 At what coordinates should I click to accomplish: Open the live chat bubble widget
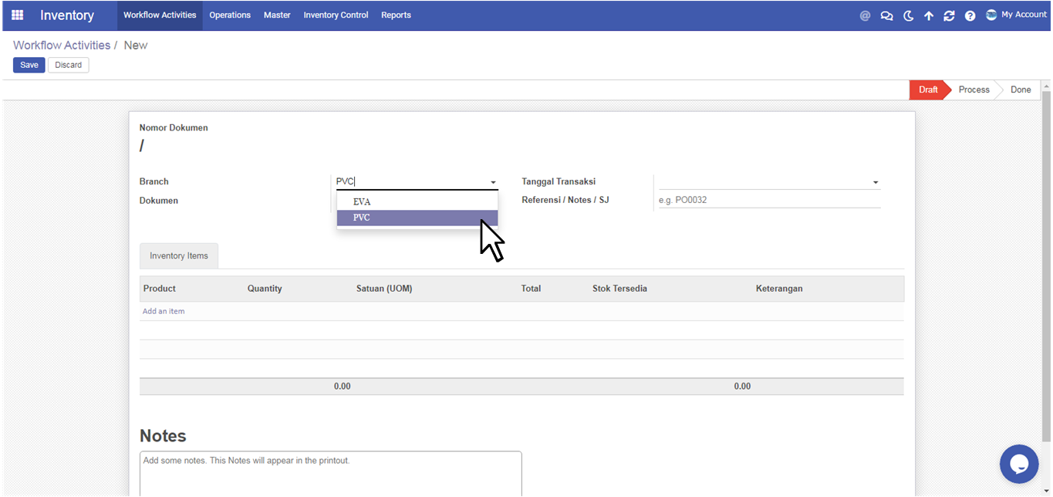[x=1018, y=464]
